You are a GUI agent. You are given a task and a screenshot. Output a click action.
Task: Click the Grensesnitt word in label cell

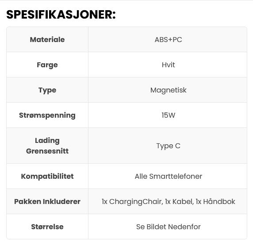coord(47,151)
